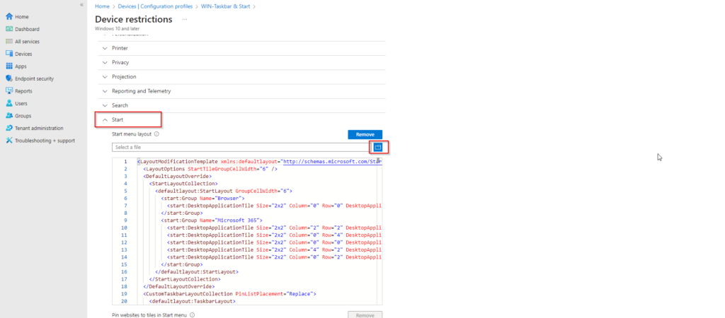This screenshot has width=725, height=318.
Task: Click Pin websites to tiles in Start menu label
Action: click(149, 315)
